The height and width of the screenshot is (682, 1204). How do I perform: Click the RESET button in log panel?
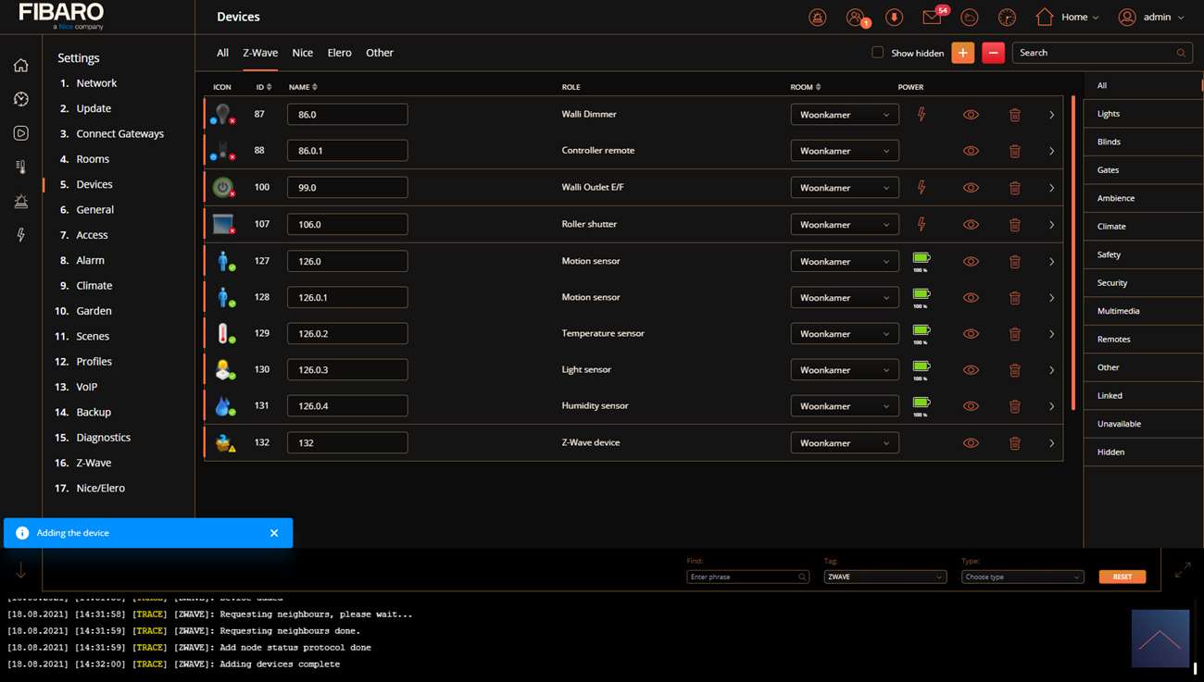[1122, 577]
